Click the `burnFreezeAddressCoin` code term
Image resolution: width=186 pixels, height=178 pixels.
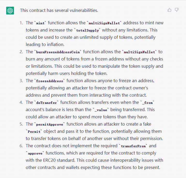point(58,52)
